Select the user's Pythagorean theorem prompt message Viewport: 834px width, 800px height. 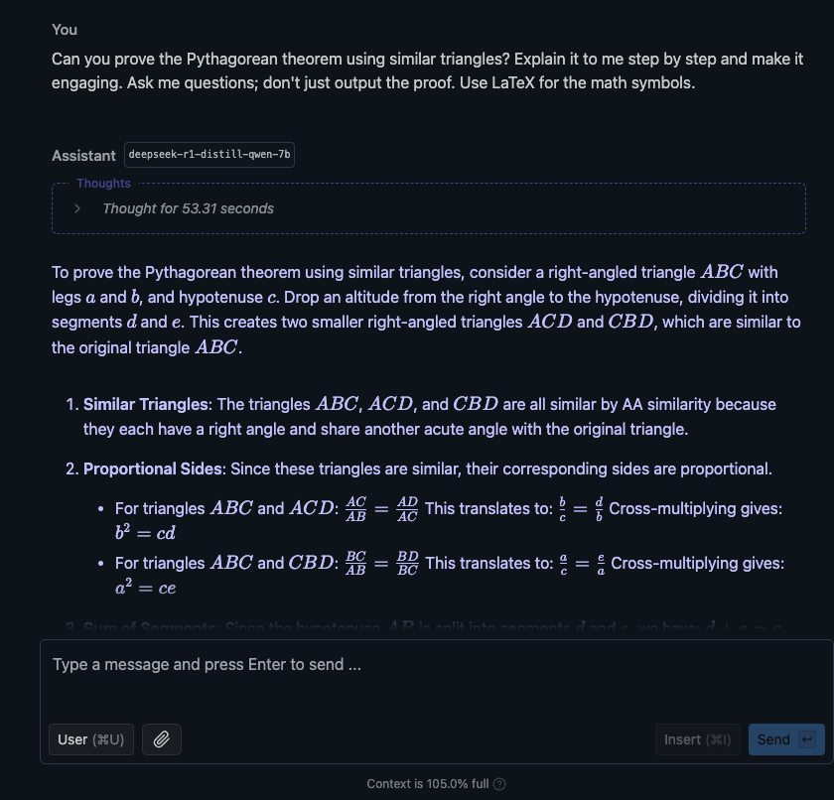[x=427, y=71]
